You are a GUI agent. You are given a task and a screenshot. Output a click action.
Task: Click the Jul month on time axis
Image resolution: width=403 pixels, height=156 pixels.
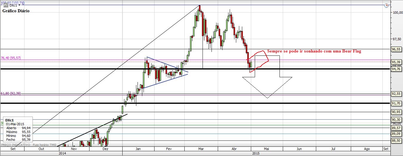pyautogui.click(x=333, y=149)
